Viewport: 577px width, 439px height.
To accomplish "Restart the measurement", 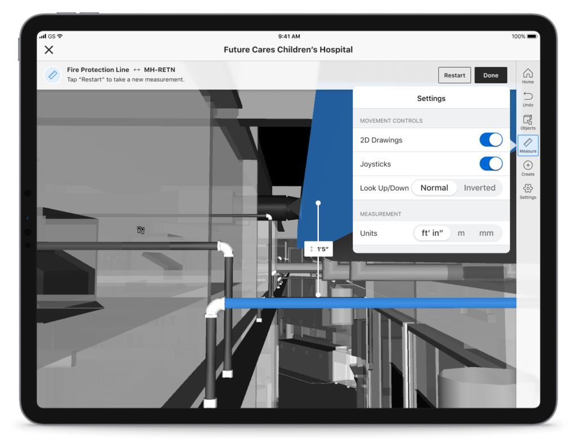I will [455, 75].
